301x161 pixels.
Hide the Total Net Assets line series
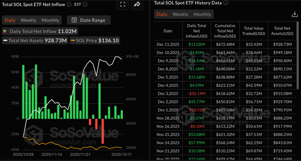click(x=35, y=40)
